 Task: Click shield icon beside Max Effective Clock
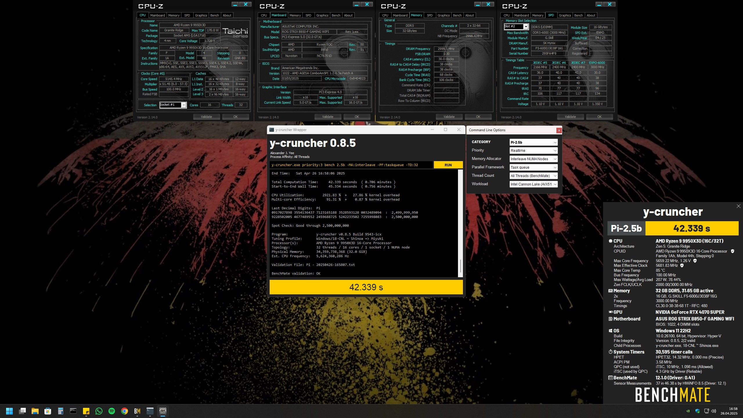(682, 265)
